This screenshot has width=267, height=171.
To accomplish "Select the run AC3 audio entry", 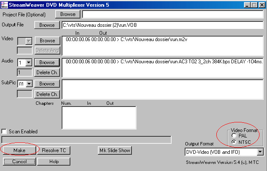I will click(164, 62).
